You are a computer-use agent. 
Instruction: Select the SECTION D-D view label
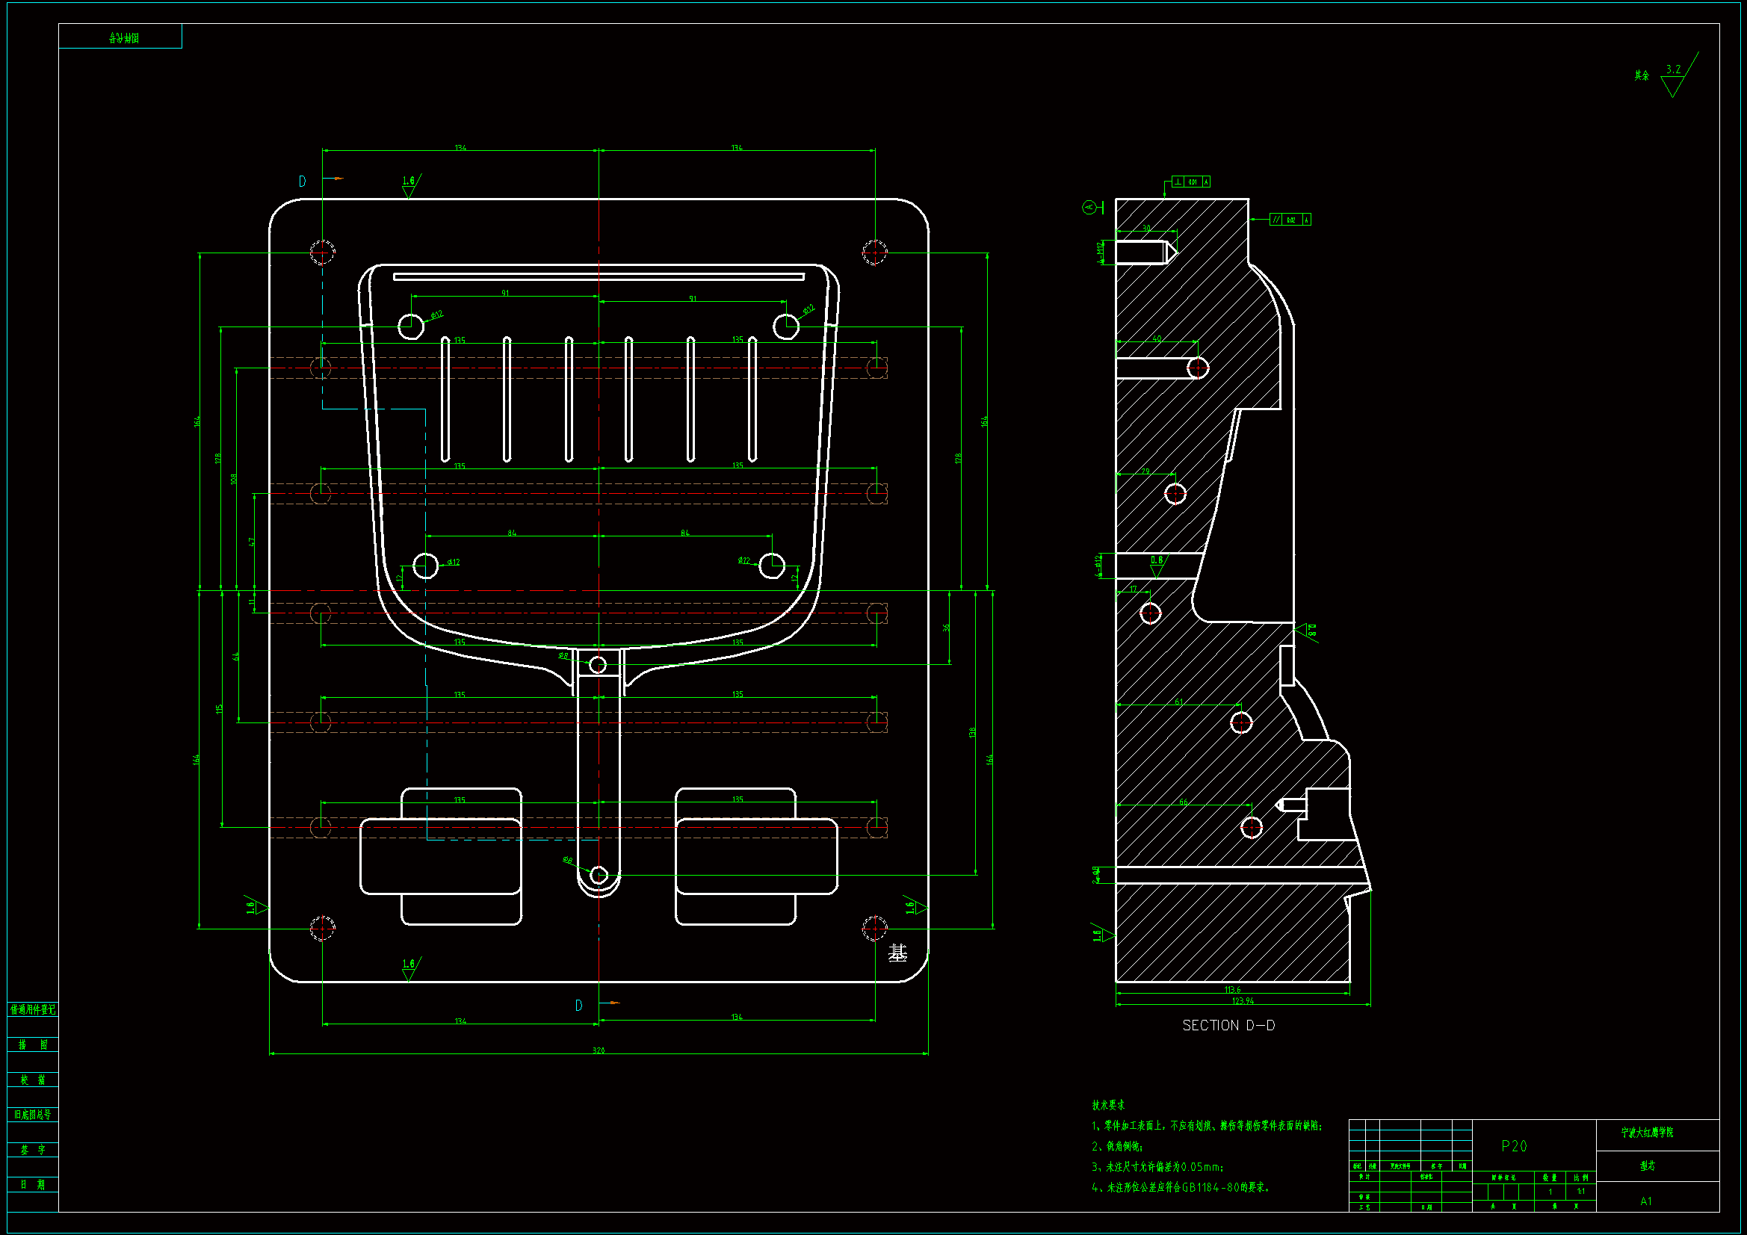point(1228,1026)
